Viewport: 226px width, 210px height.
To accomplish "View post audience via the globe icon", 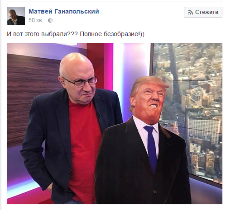I will coord(50,20).
